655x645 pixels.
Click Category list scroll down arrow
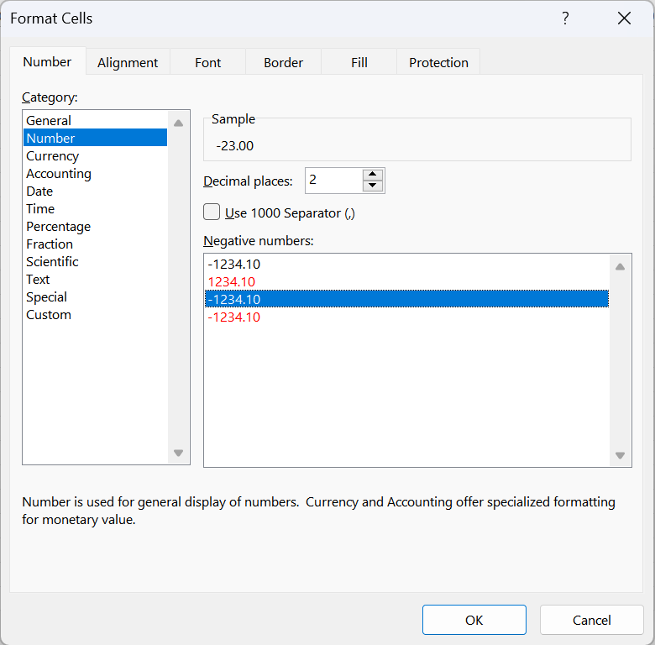coord(178,453)
